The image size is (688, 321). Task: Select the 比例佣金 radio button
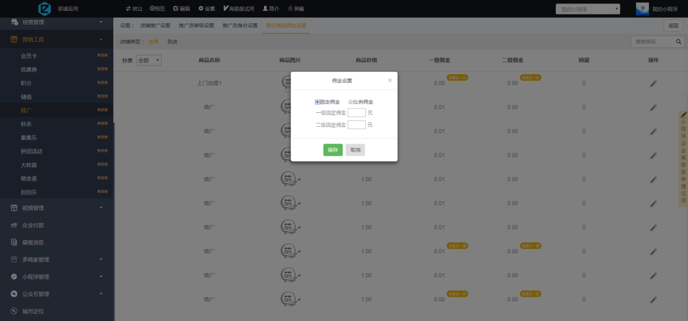tap(351, 102)
